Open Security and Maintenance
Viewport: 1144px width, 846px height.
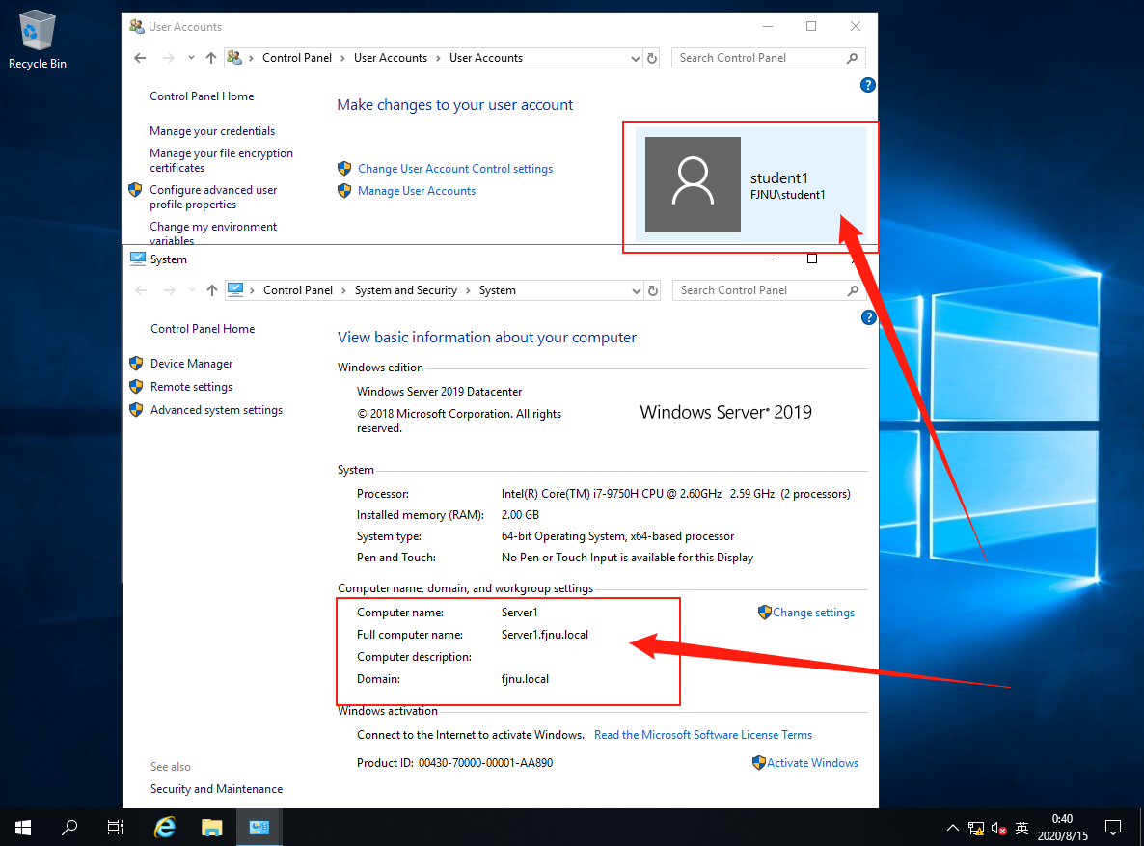(x=216, y=789)
